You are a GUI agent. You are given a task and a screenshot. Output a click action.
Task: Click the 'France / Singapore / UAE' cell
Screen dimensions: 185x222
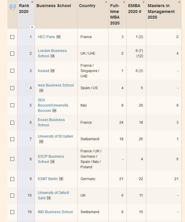(90, 71)
